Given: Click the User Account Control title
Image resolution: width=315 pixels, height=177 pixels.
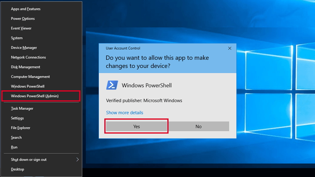Looking at the screenshot, I should click(x=123, y=48).
